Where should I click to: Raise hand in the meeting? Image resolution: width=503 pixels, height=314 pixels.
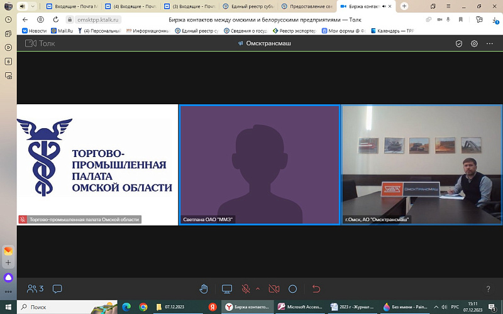(204, 289)
